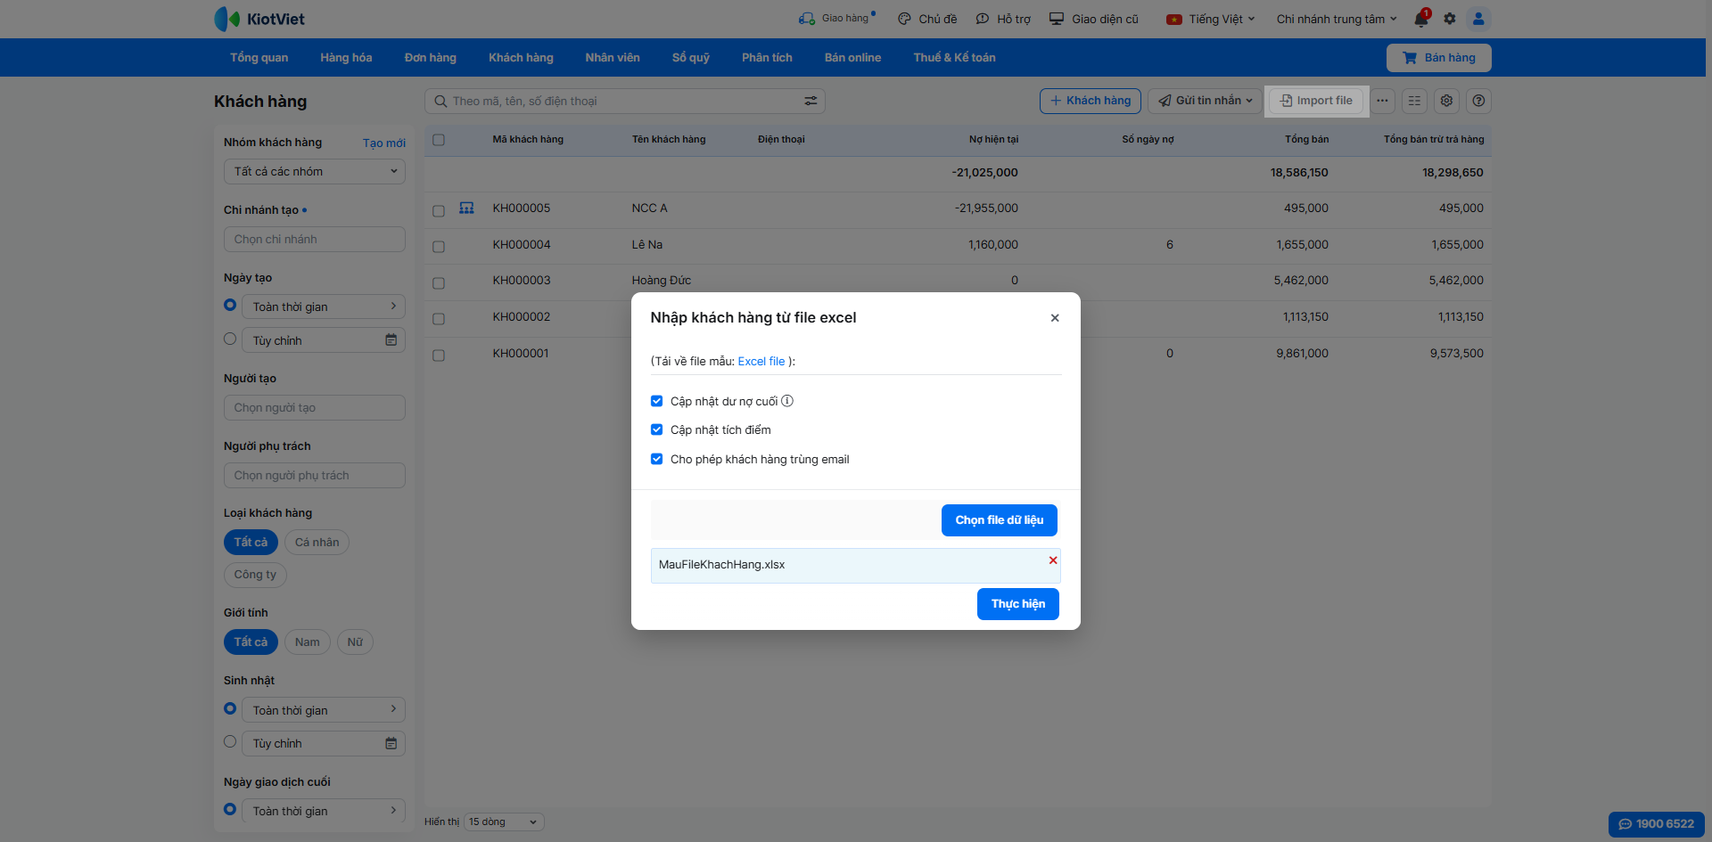The height and width of the screenshot is (842, 1712).
Task: Disable Cho phép khách hàng trùng email
Action: pos(657,459)
